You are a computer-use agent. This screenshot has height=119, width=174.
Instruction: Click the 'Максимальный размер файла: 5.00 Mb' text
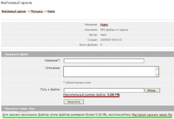(x=92, y=95)
